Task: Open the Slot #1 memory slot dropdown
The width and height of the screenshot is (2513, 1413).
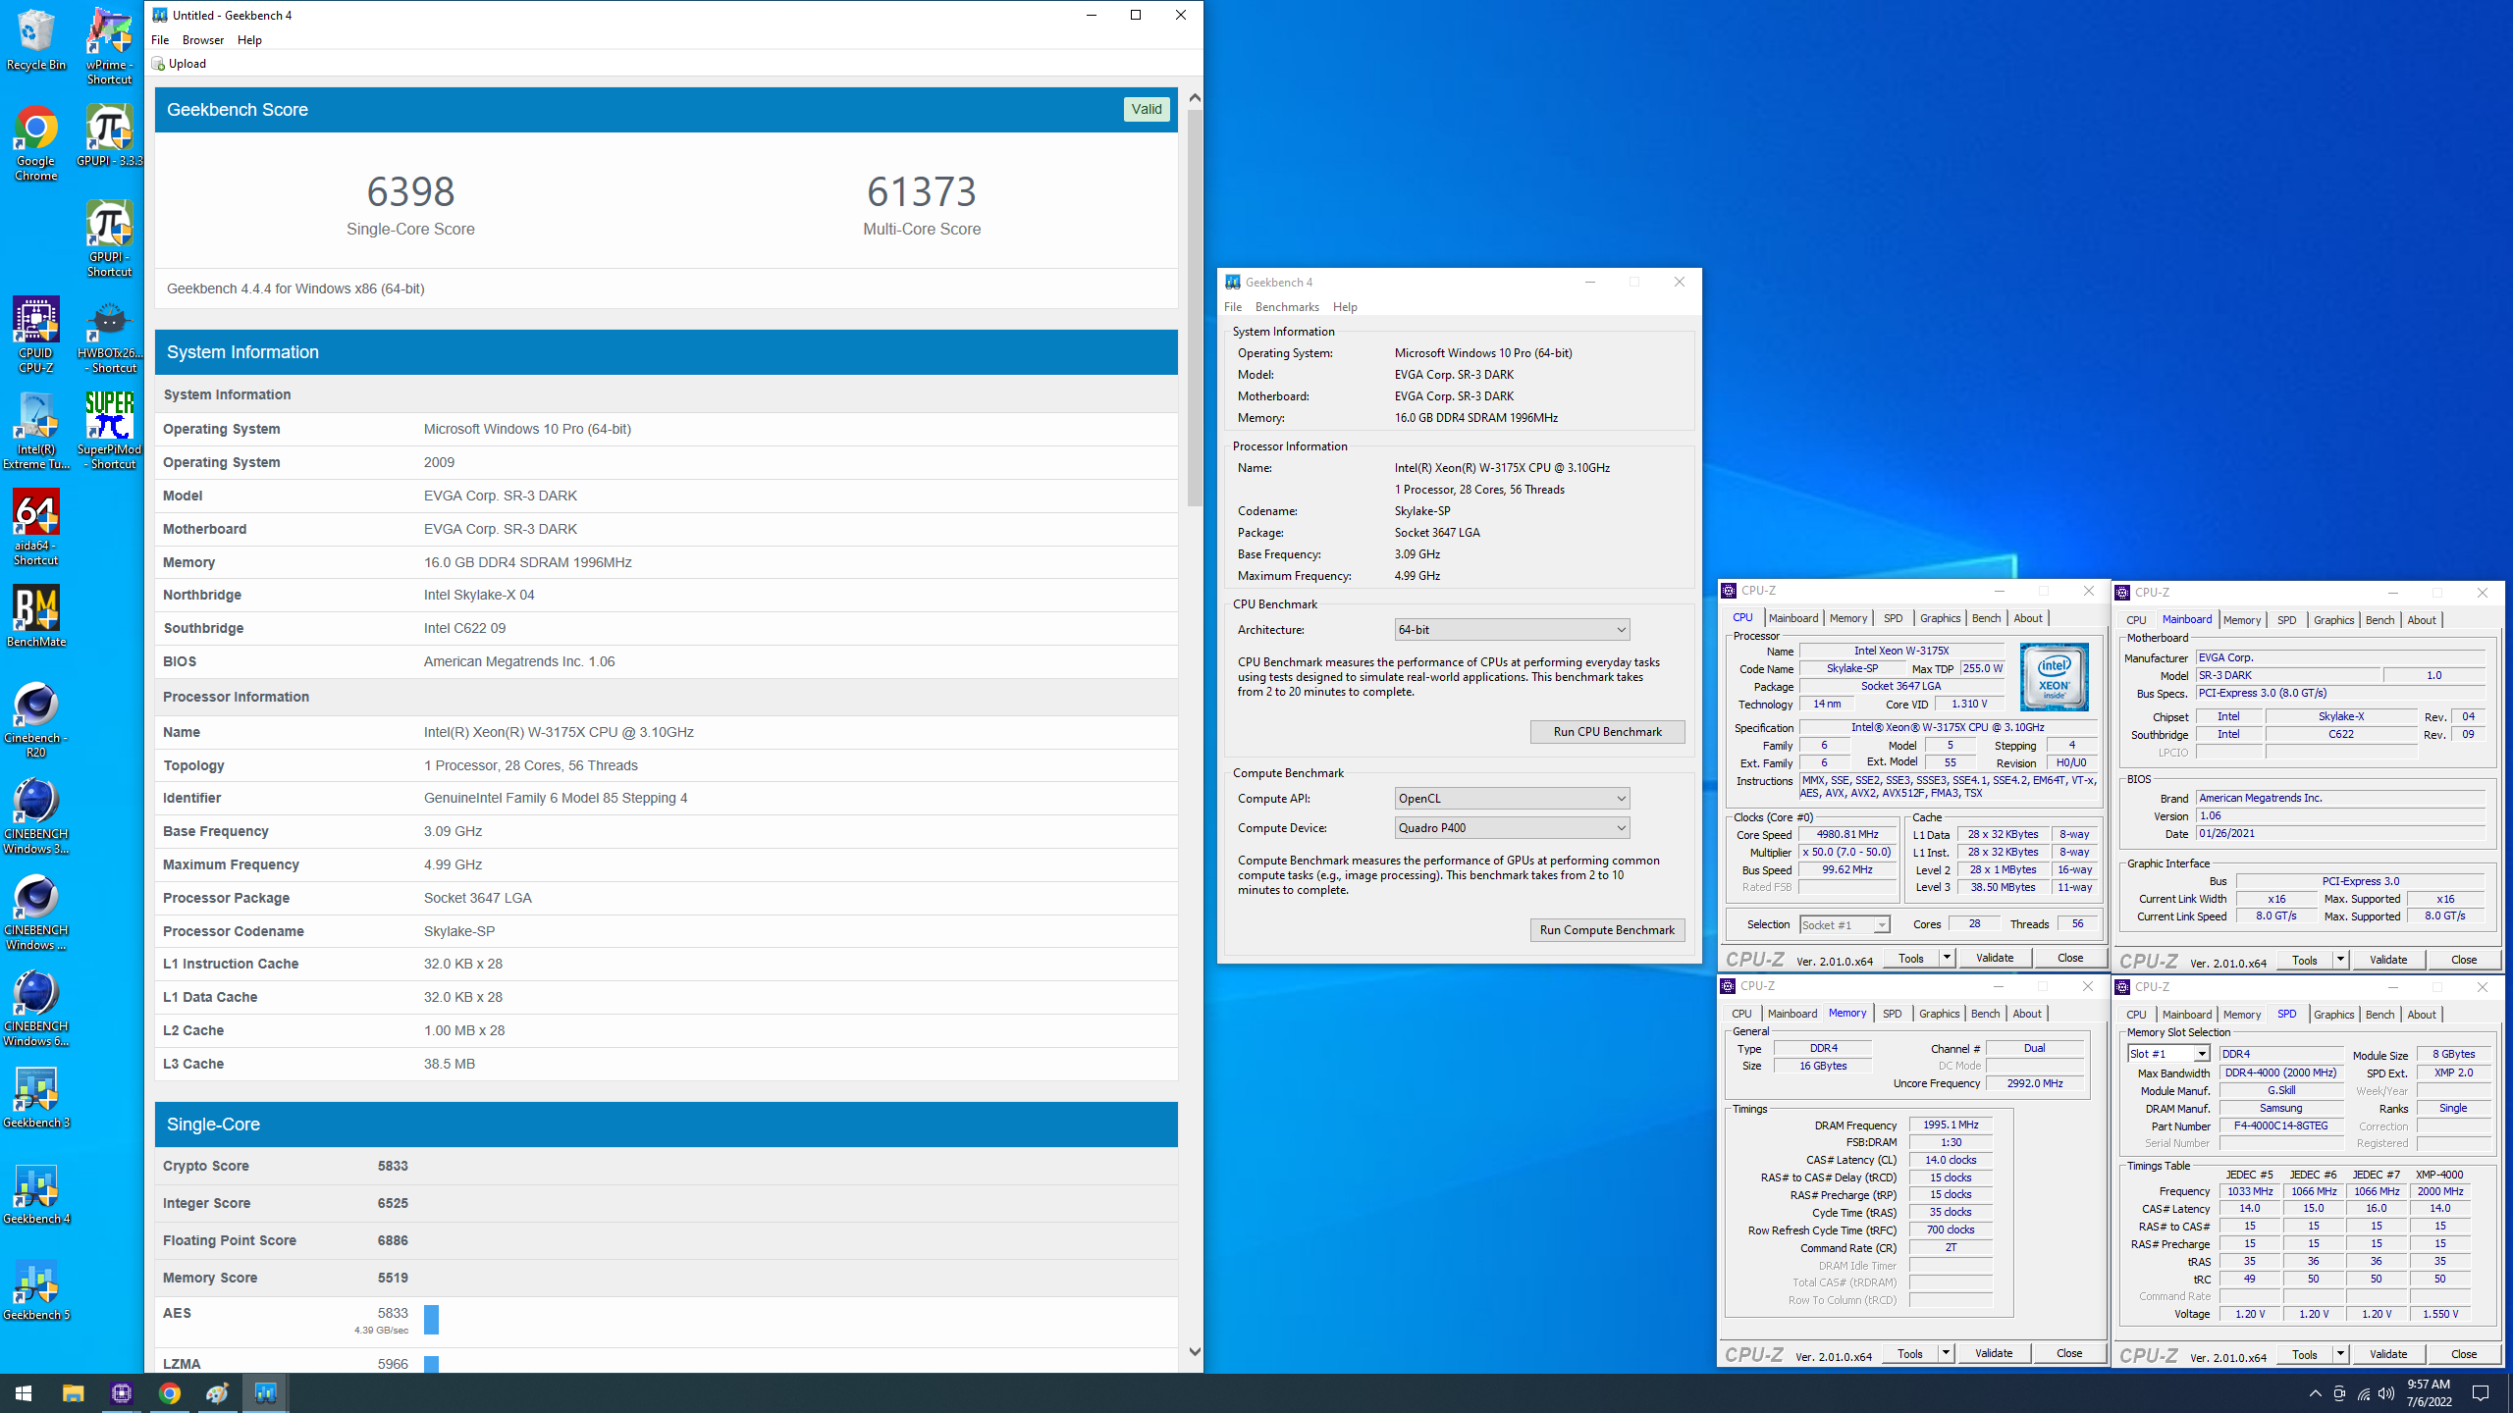Action: pyautogui.click(x=2168, y=1053)
